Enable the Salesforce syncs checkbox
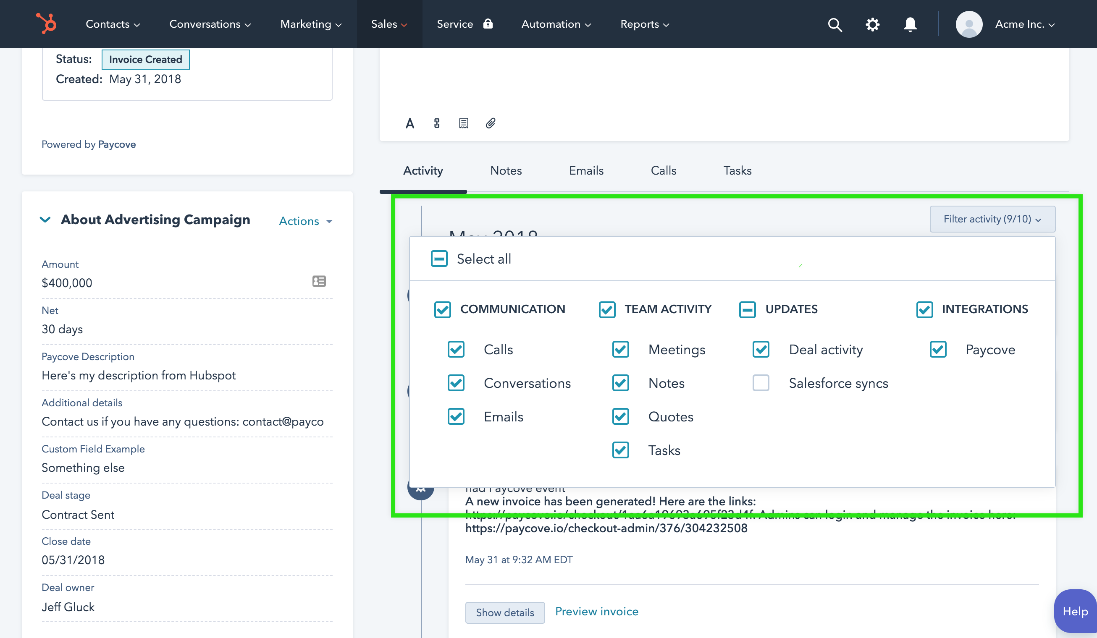This screenshot has height=638, width=1097. coord(761,383)
